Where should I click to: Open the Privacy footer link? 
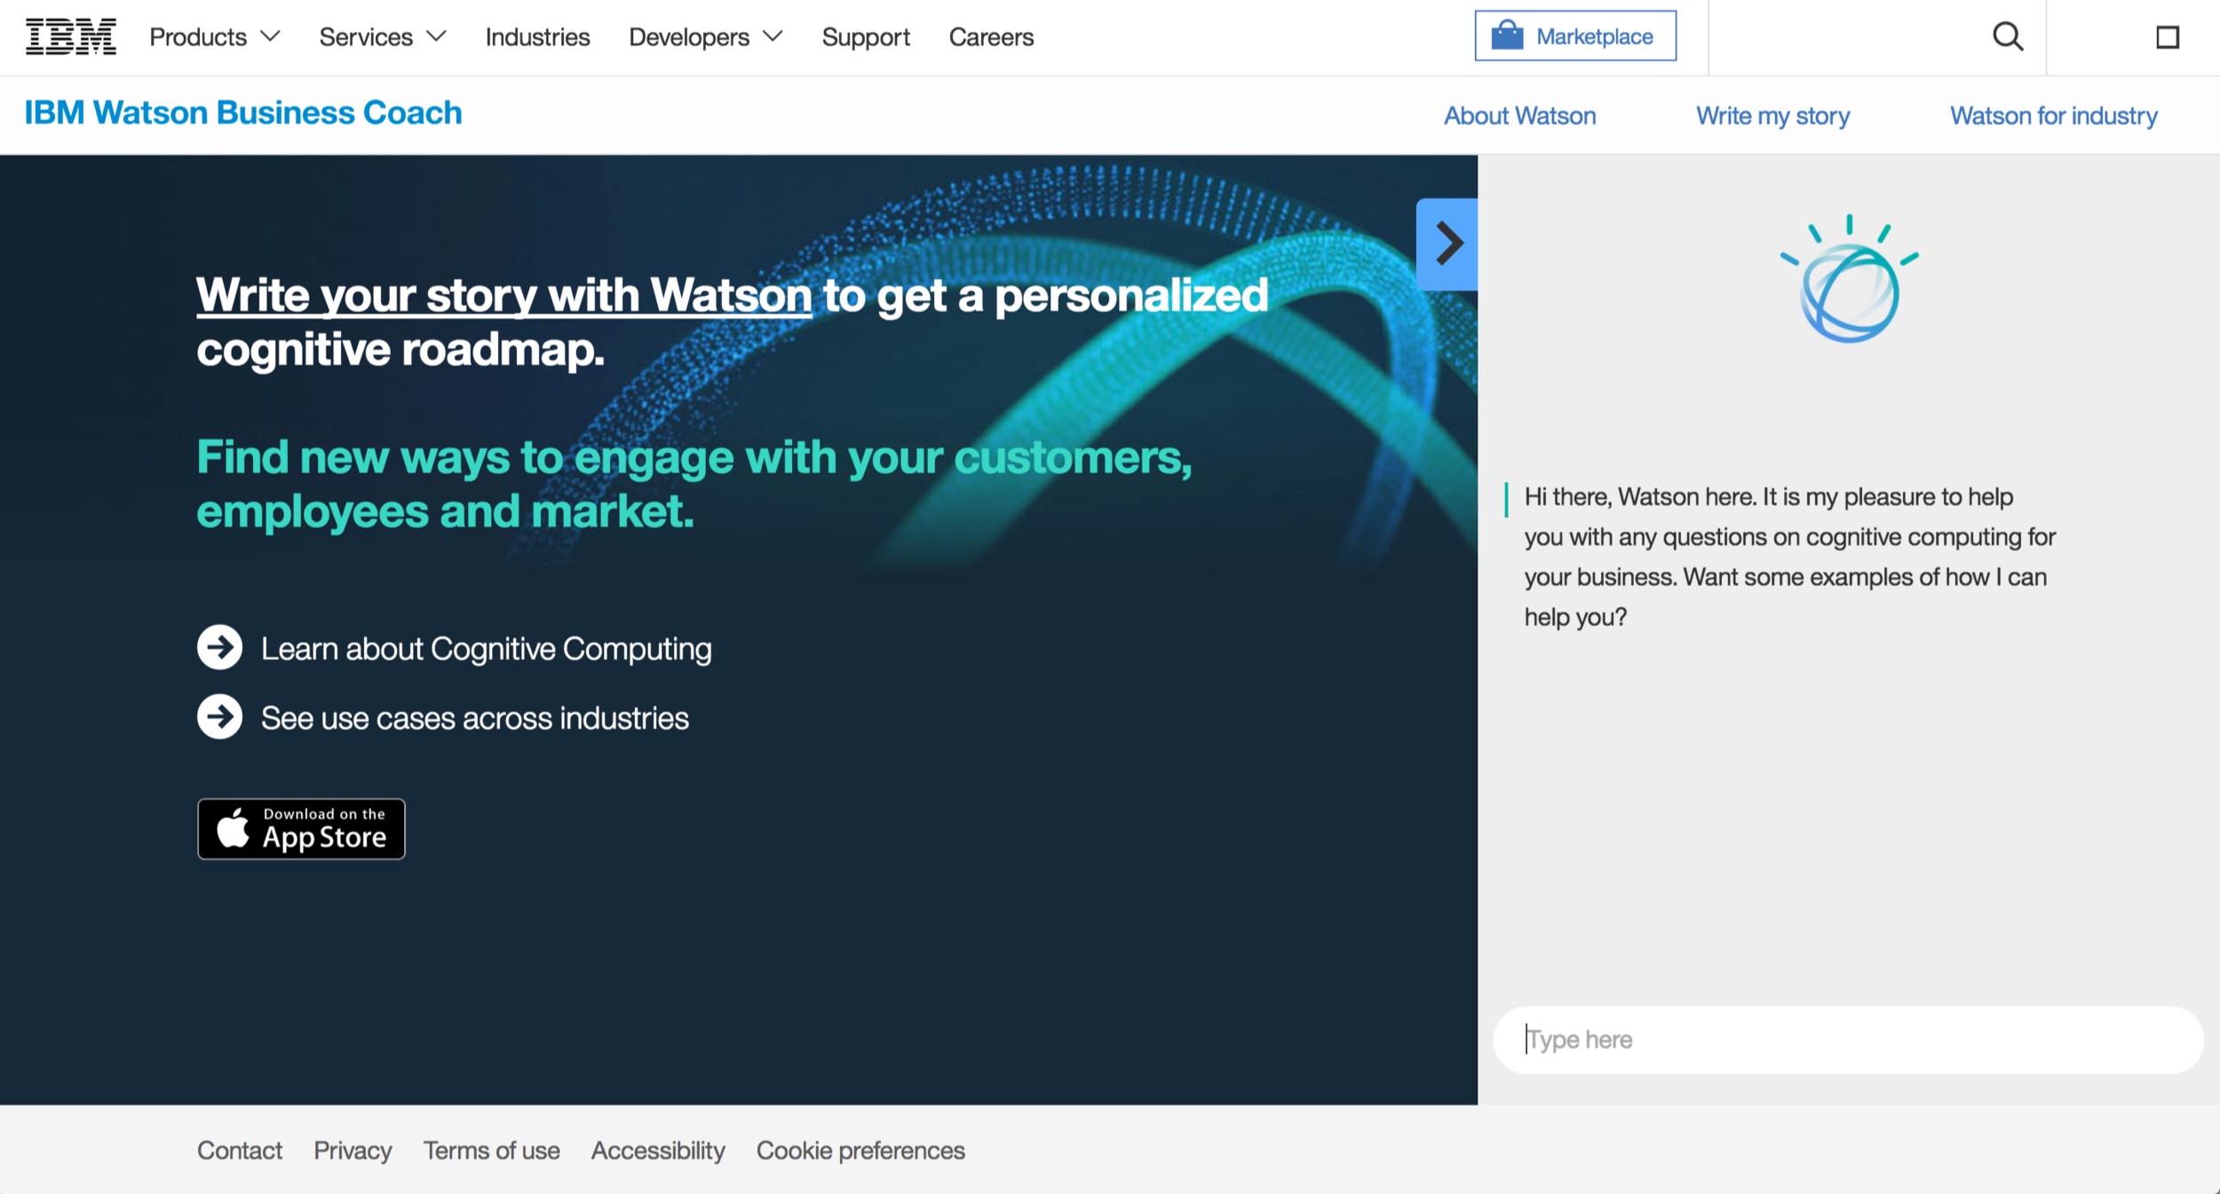point(353,1151)
